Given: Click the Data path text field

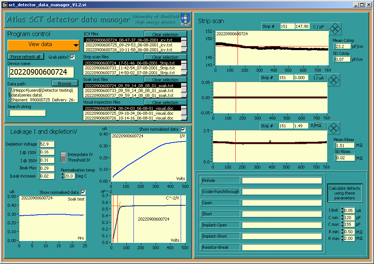Looking at the screenshot, I should pyautogui.click(x=44, y=95).
